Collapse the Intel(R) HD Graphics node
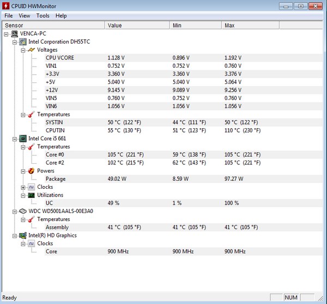 click(15, 236)
